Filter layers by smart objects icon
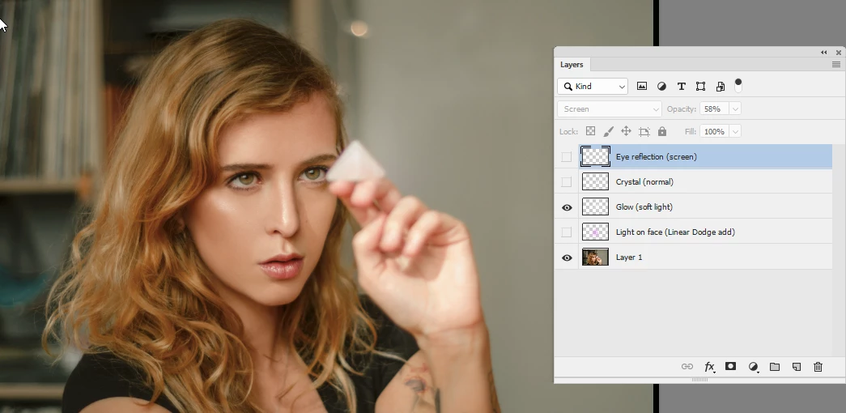The height and width of the screenshot is (413, 846). (721, 86)
